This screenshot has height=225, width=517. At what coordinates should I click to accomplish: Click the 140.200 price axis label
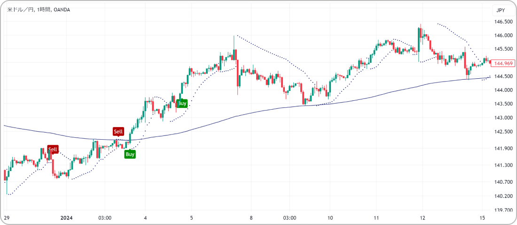[503, 196]
